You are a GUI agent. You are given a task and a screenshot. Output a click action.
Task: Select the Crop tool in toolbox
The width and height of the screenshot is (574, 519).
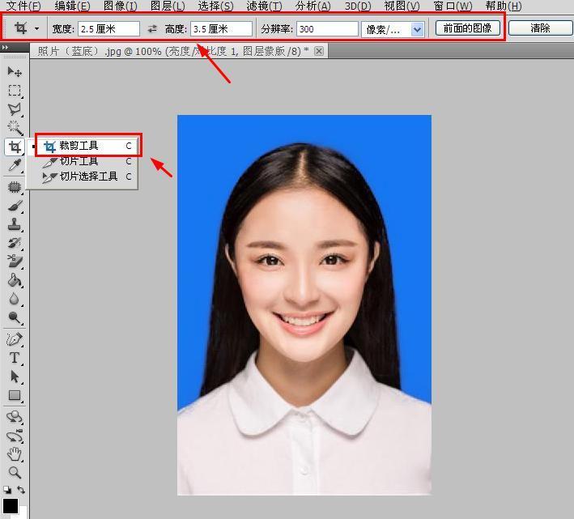pyautogui.click(x=15, y=147)
